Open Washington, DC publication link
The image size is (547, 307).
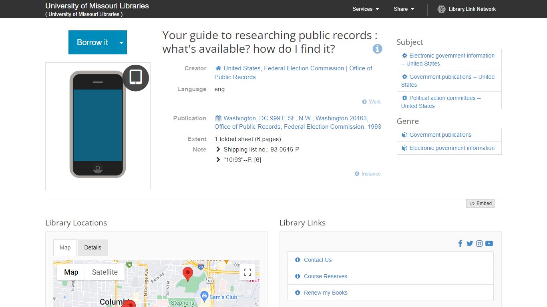(x=298, y=122)
